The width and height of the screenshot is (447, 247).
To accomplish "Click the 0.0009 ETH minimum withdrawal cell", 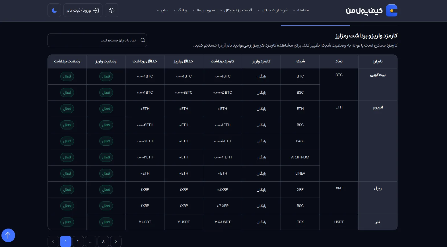I will point(145,141).
